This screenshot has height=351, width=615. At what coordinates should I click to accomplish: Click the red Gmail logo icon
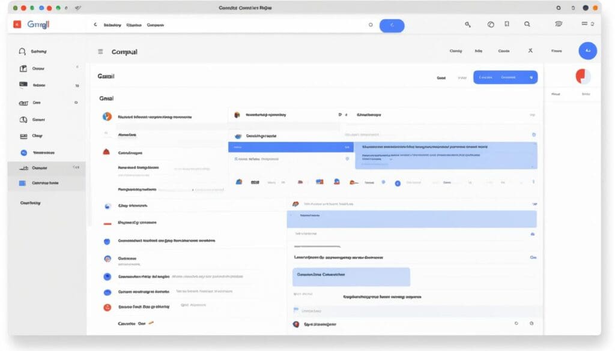coord(17,25)
